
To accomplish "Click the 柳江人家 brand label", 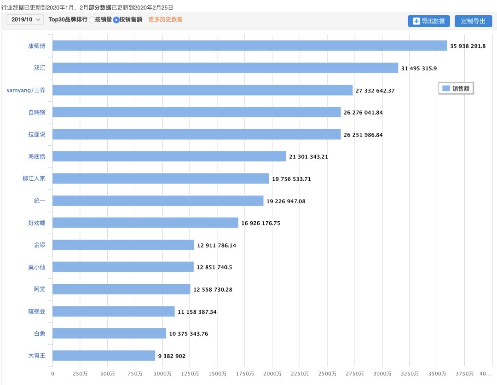I will [34, 178].
